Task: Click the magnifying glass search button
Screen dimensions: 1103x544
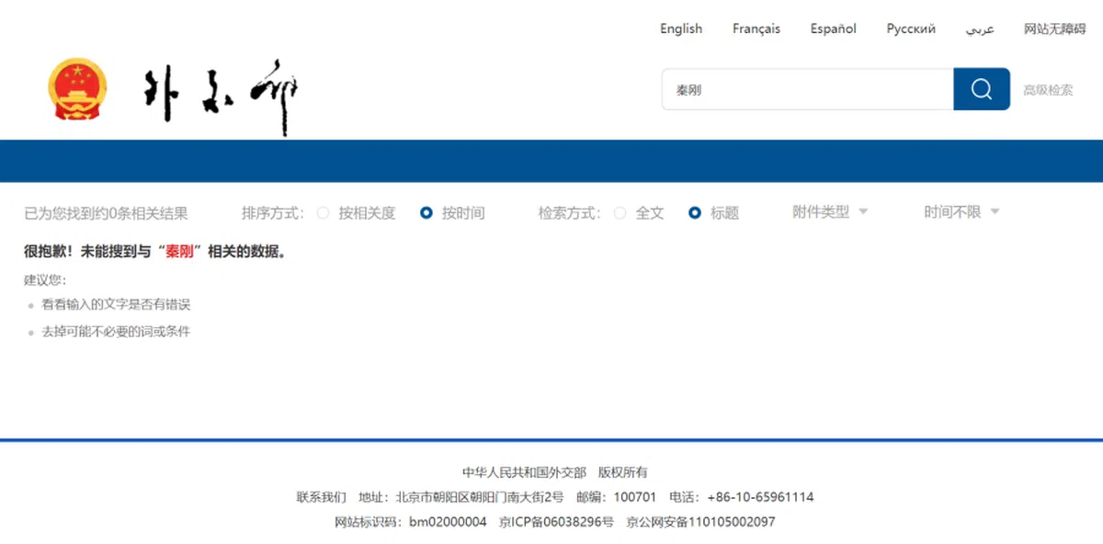Action: tap(981, 89)
